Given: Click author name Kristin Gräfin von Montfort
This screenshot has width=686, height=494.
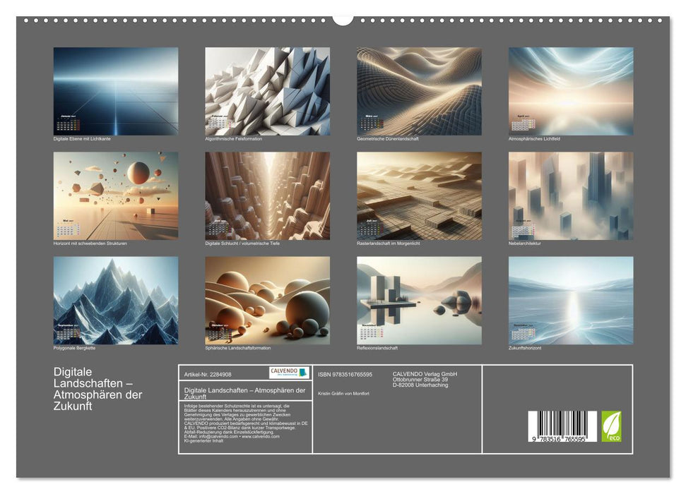Looking at the screenshot, I should [x=343, y=394].
